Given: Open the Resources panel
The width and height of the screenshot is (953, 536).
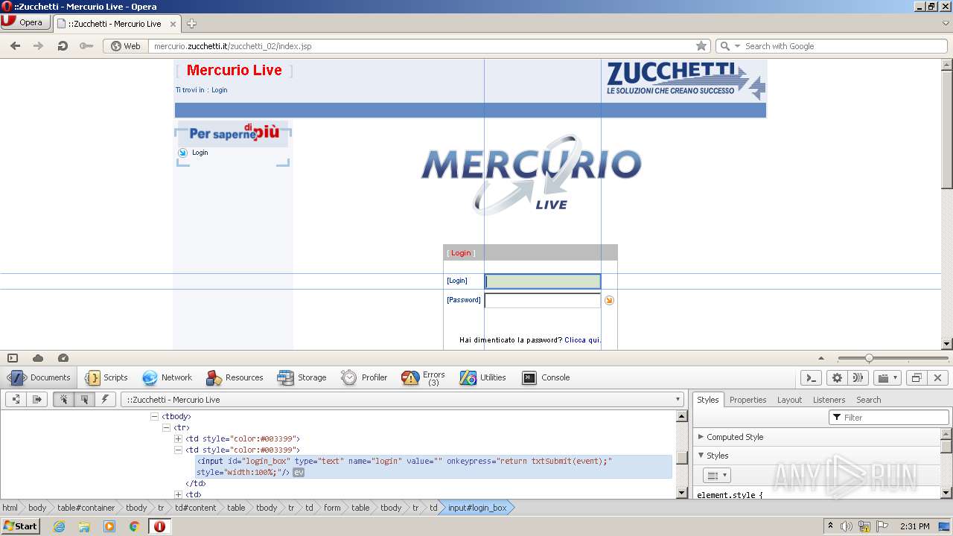Looking at the screenshot, I should pos(235,377).
